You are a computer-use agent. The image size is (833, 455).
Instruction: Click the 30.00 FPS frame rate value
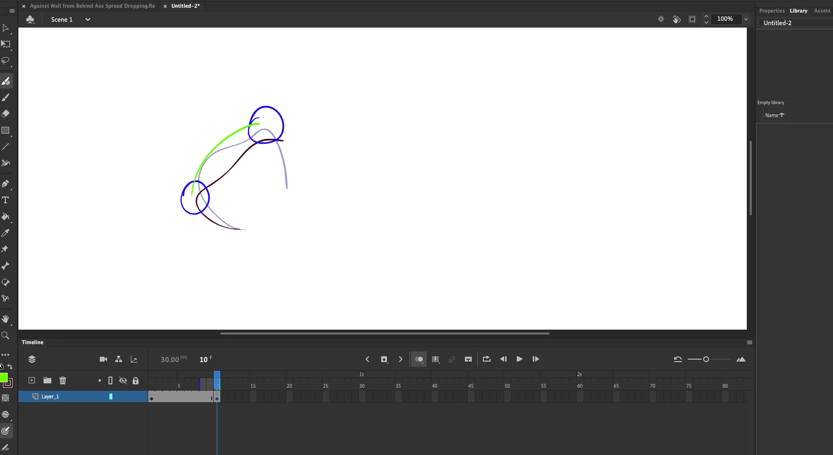(x=170, y=360)
